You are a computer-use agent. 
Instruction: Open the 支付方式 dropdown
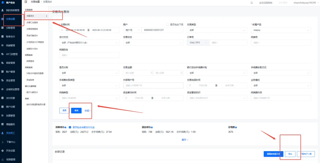(89, 43)
